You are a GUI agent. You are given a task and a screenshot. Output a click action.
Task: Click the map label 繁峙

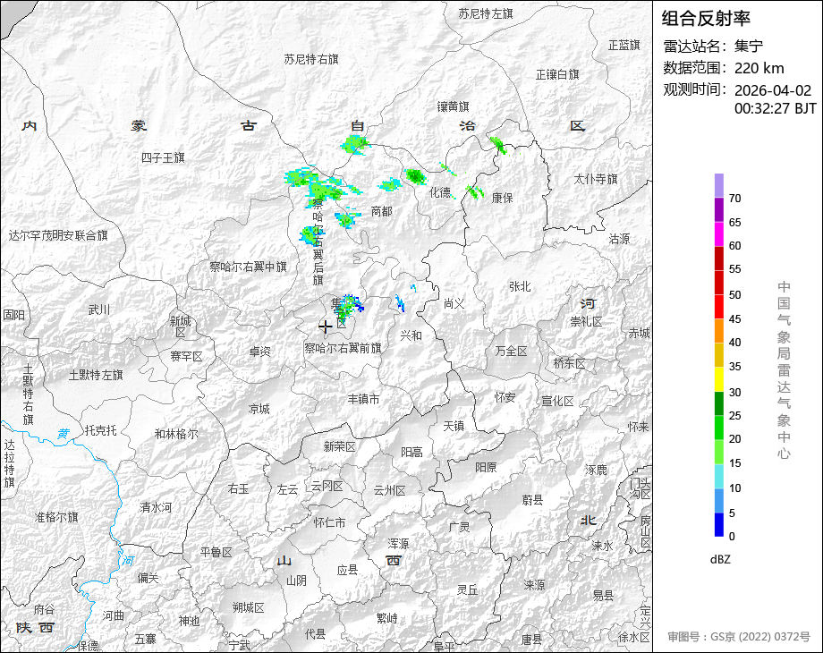386,619
